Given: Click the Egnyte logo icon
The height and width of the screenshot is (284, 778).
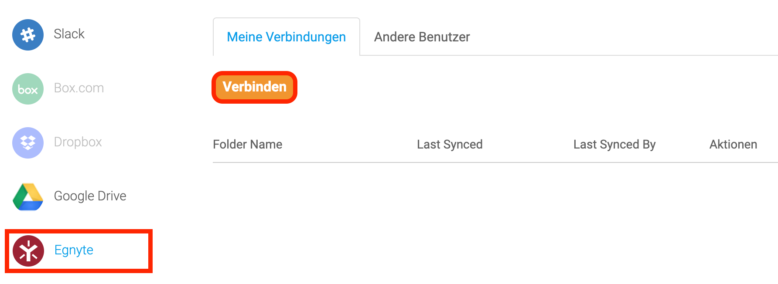Looking at the screenshot, I should tap(28, 251).
